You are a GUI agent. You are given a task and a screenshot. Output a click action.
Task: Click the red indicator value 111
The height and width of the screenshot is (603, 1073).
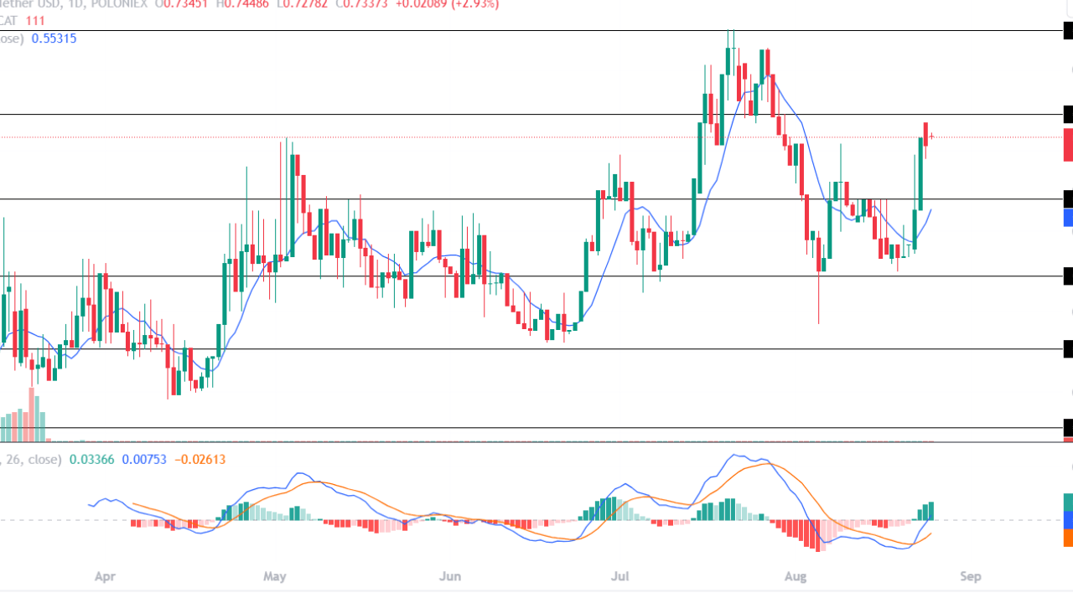[x=35, y=20]
